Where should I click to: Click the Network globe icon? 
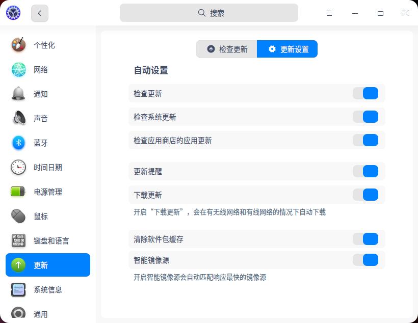point(18,70)
